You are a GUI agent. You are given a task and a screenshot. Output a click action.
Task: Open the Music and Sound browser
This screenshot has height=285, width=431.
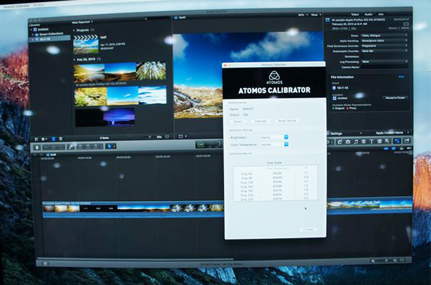pos(356,142)
